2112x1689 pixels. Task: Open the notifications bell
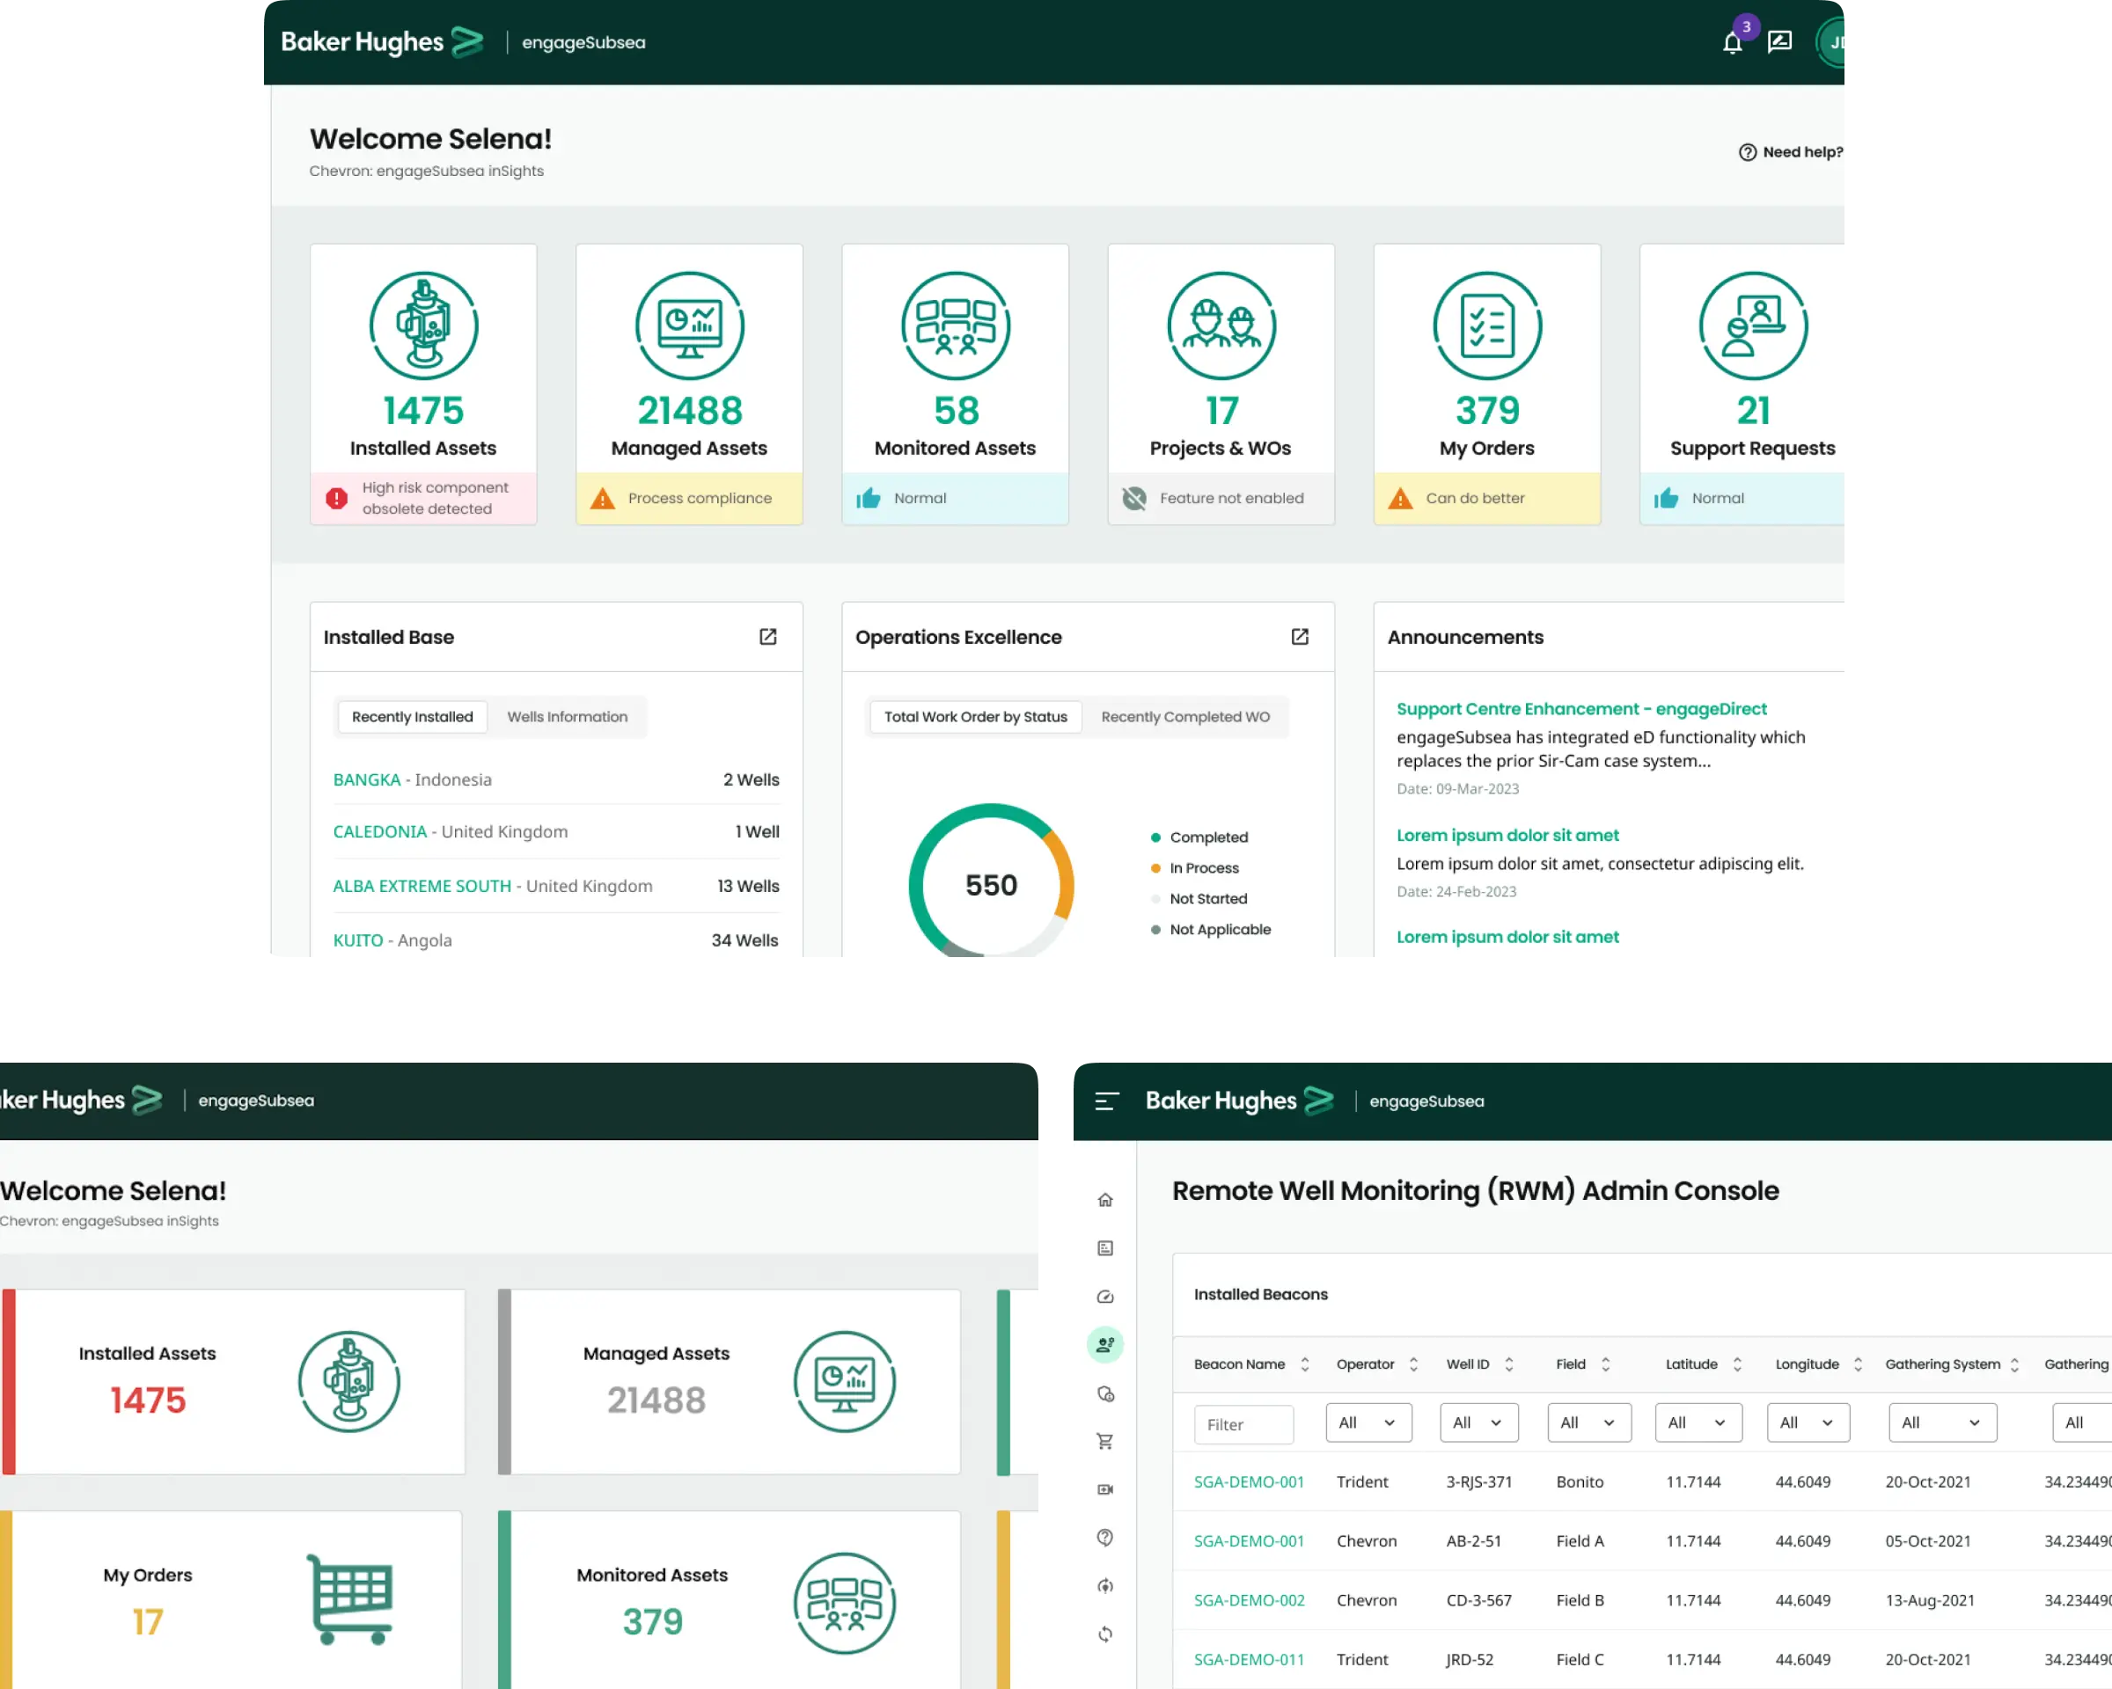click(x=1731, y=43)
